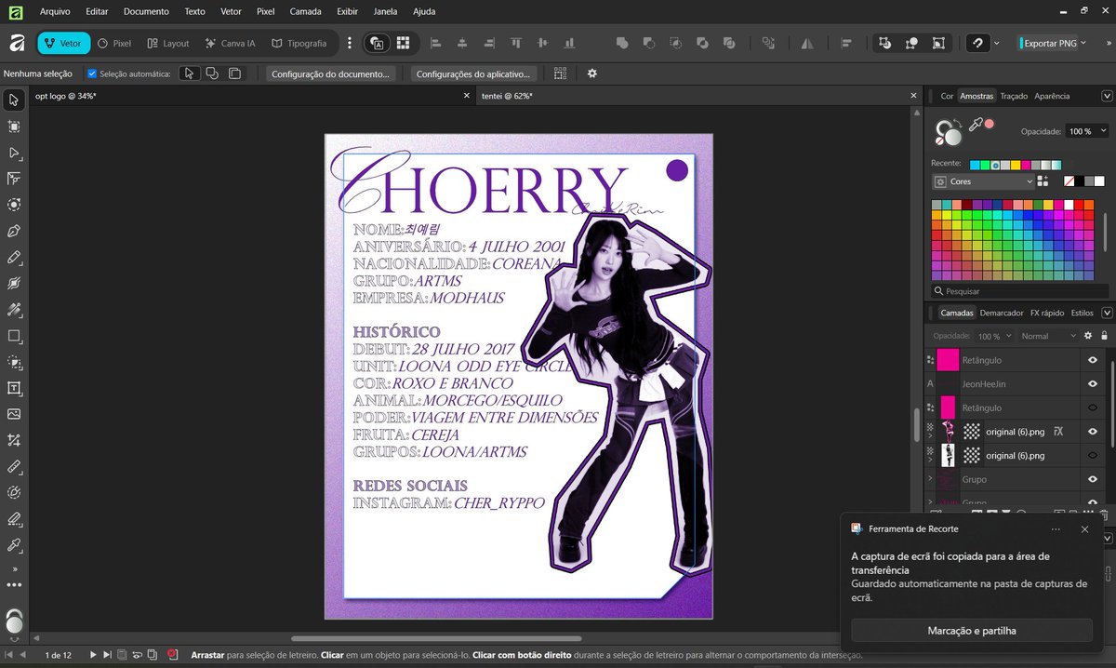Open the gear settings icon in context toolbar
The width and height of the screenshot is (1116, 668).
coord(591,73)
